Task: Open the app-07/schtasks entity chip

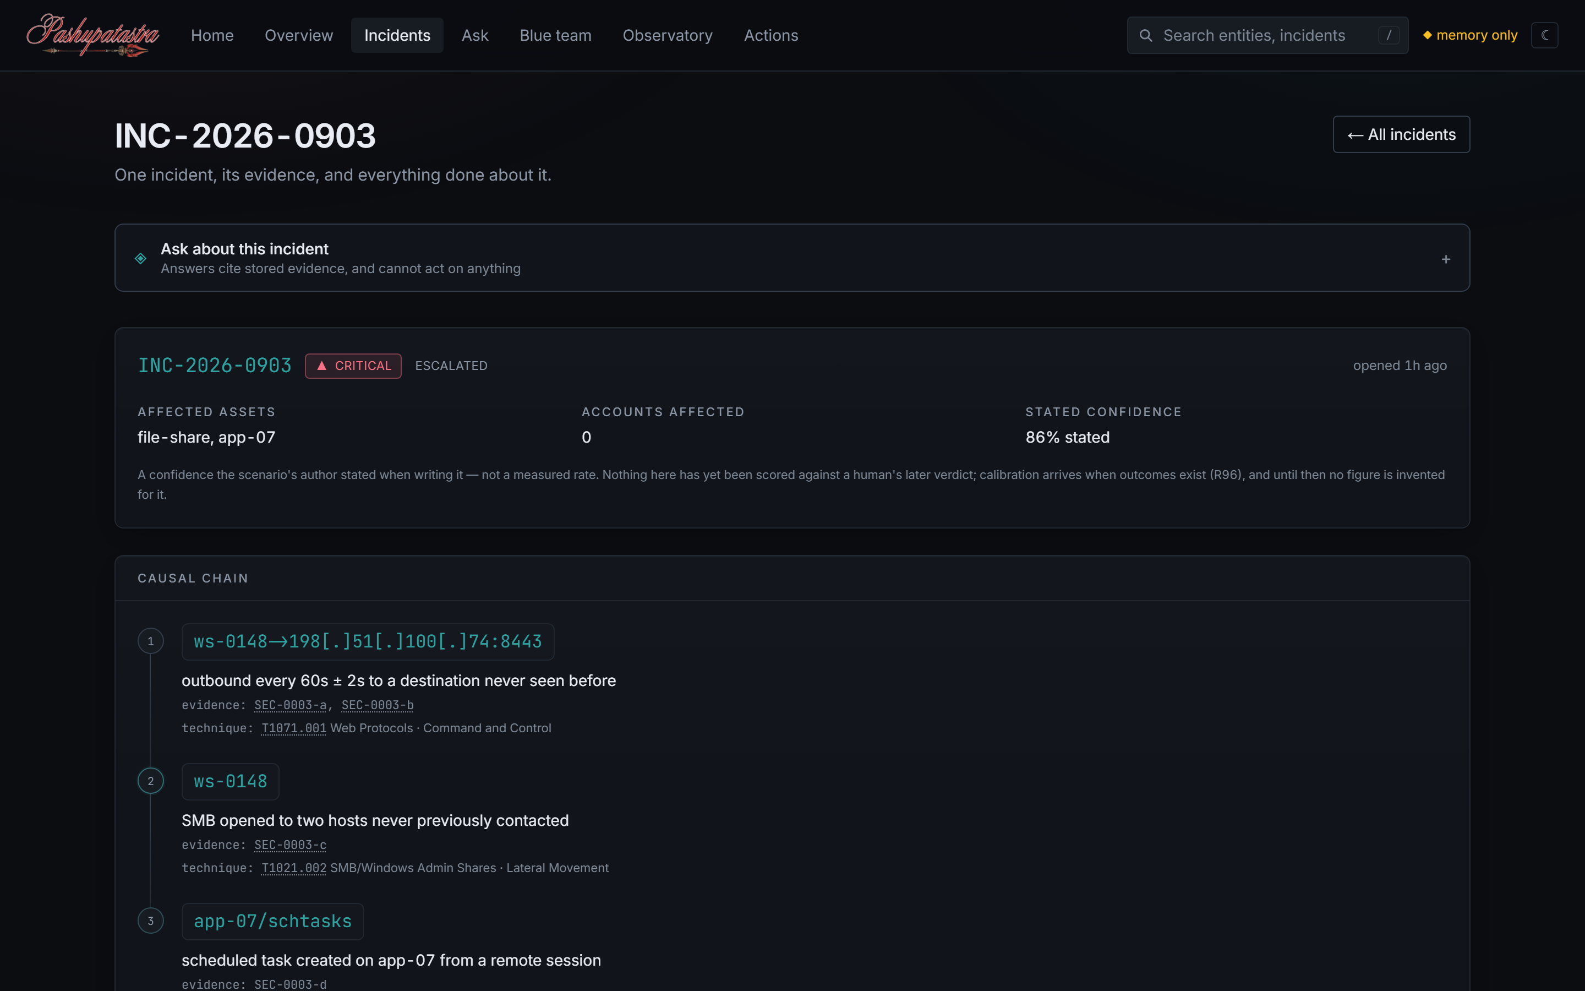Action: [x=272, y=922]
